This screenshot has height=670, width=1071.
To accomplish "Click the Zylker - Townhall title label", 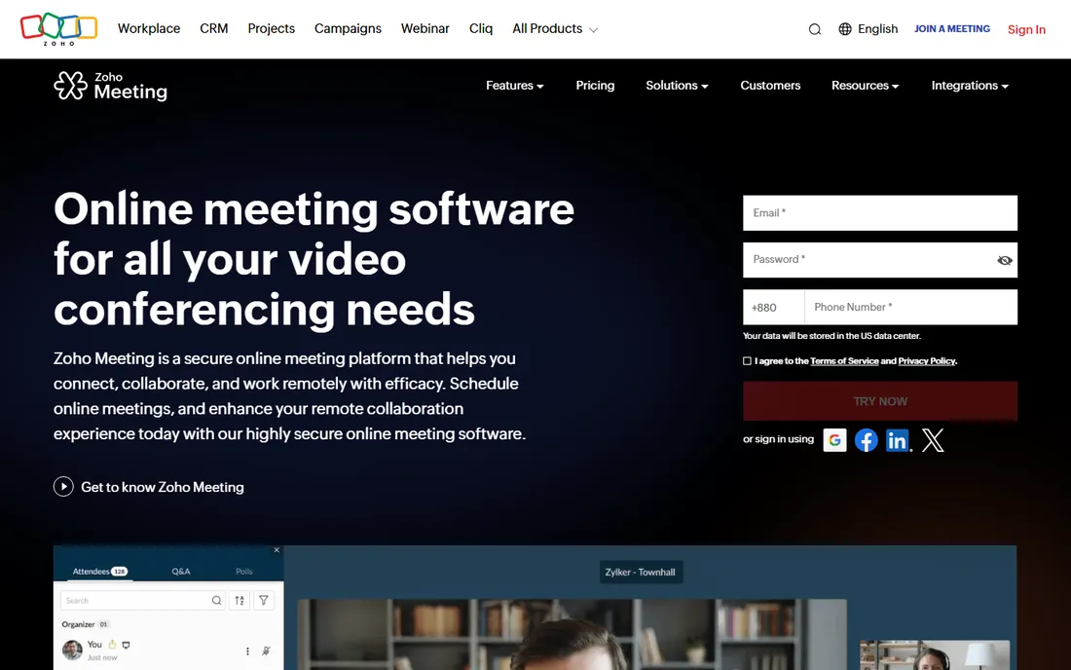I will (640, 573).
